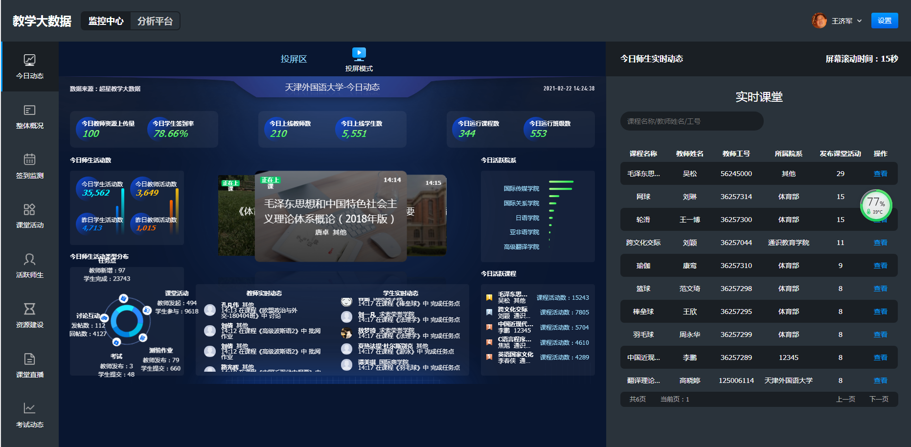
Task: Switch to the 监控中心 tab
Action: coord(106,21)
